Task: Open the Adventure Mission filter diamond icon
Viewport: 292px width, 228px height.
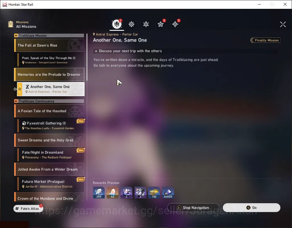Action: click(175, 24)
